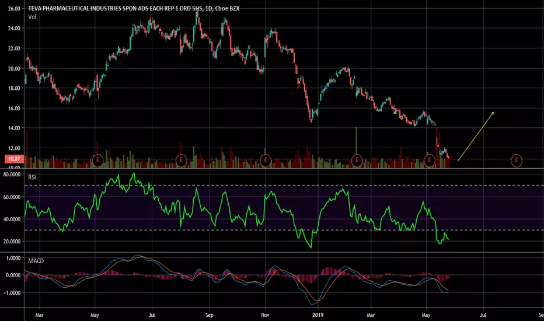Click the Vol indicator legend label
This screenshot has height=321, width=544.
click(32, 17)
